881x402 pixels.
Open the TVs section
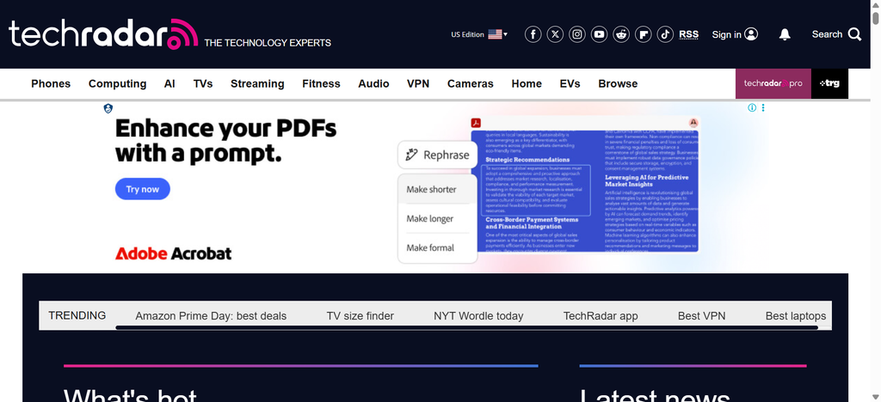(x=203, y=83)
